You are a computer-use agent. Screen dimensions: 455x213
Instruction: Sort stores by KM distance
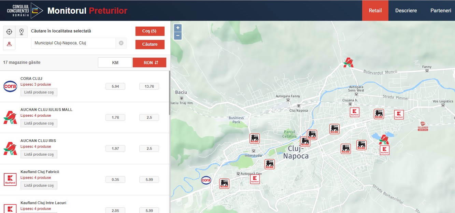(115, 62)
